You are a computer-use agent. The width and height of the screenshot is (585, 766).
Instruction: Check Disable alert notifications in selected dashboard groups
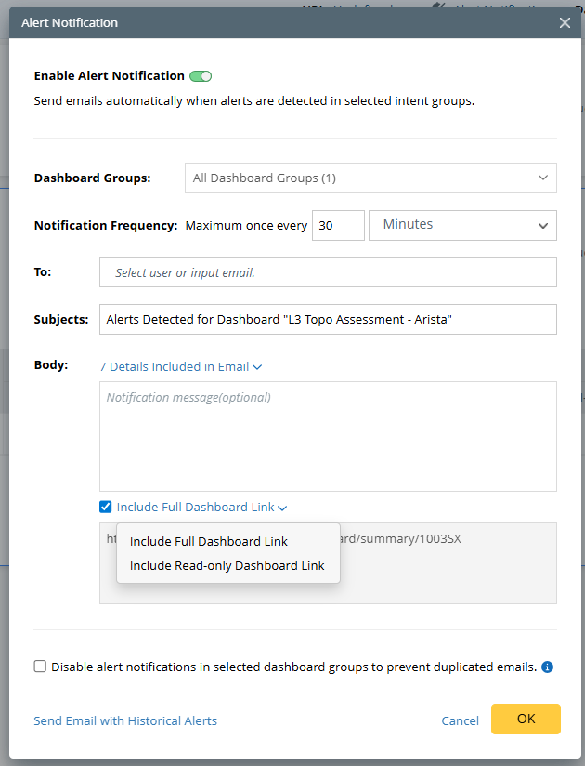[x=40, y=667]
